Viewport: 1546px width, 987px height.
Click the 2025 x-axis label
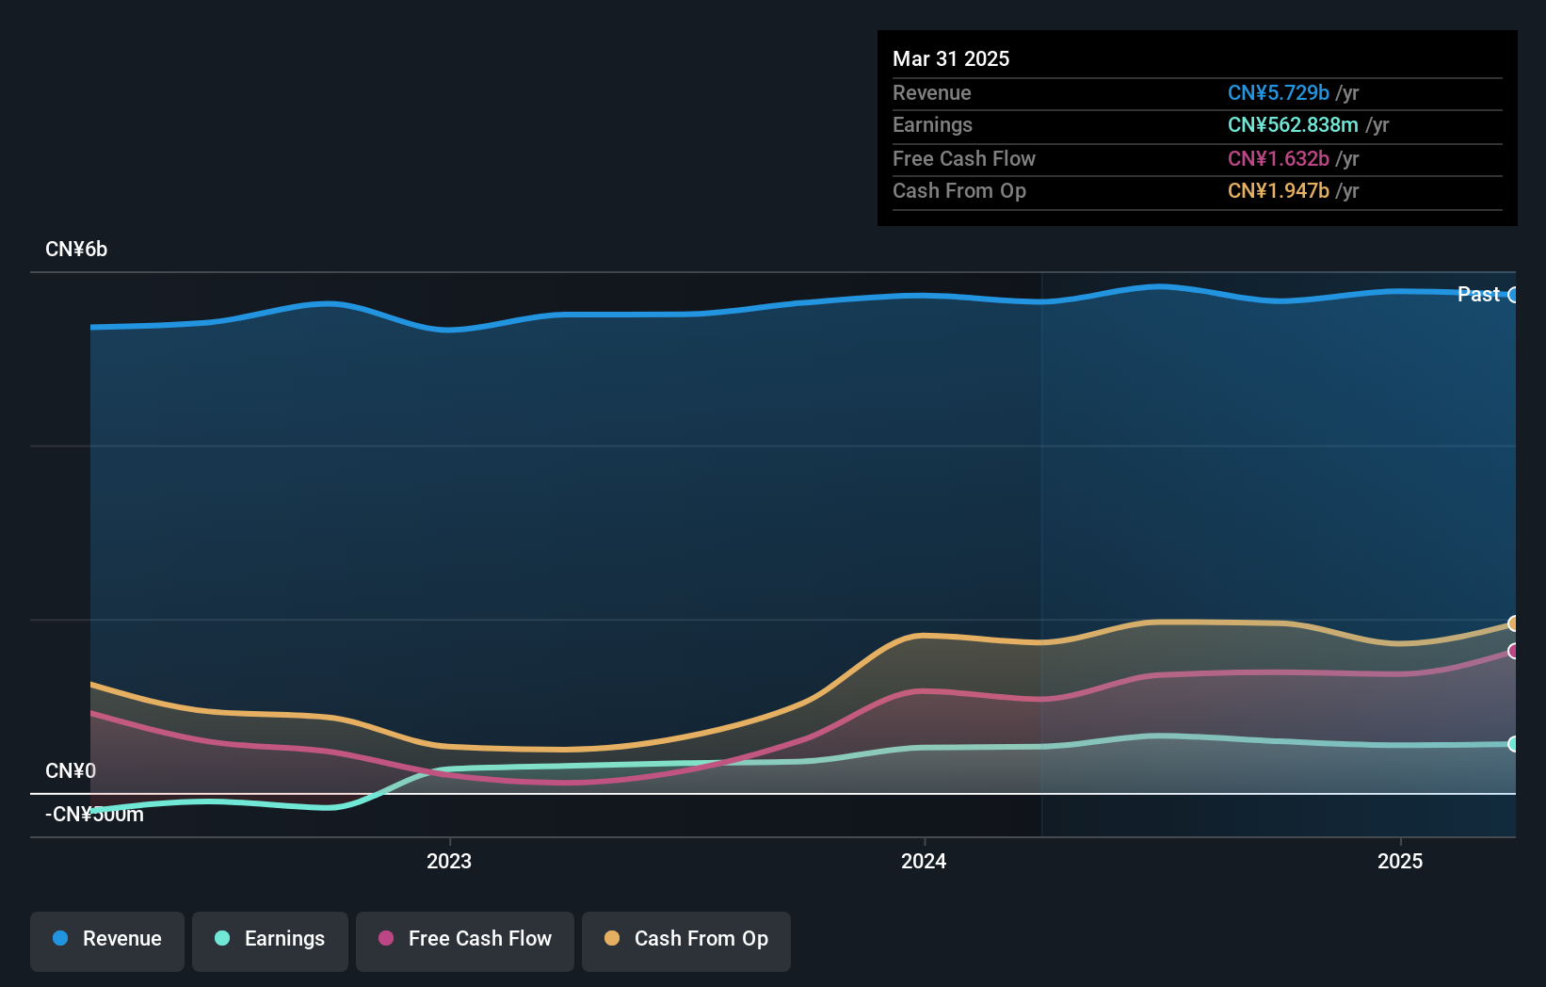click(1400, 861)
